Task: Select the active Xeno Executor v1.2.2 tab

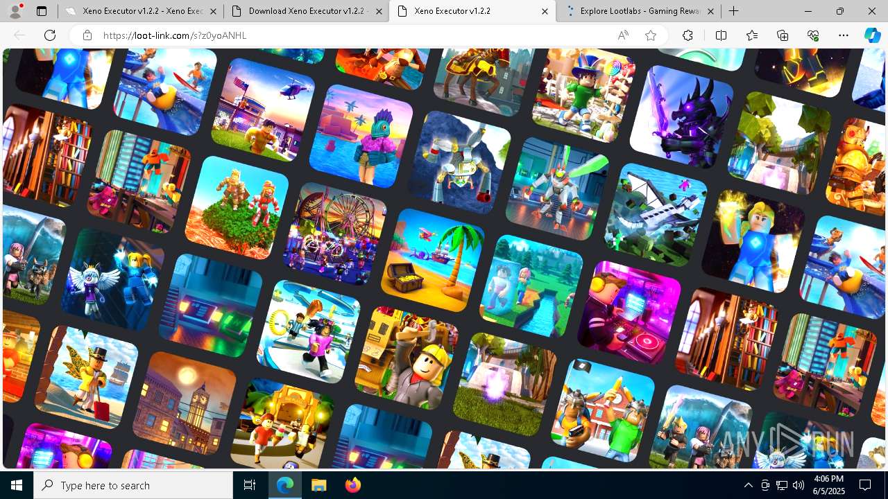Action: point(472,11)
